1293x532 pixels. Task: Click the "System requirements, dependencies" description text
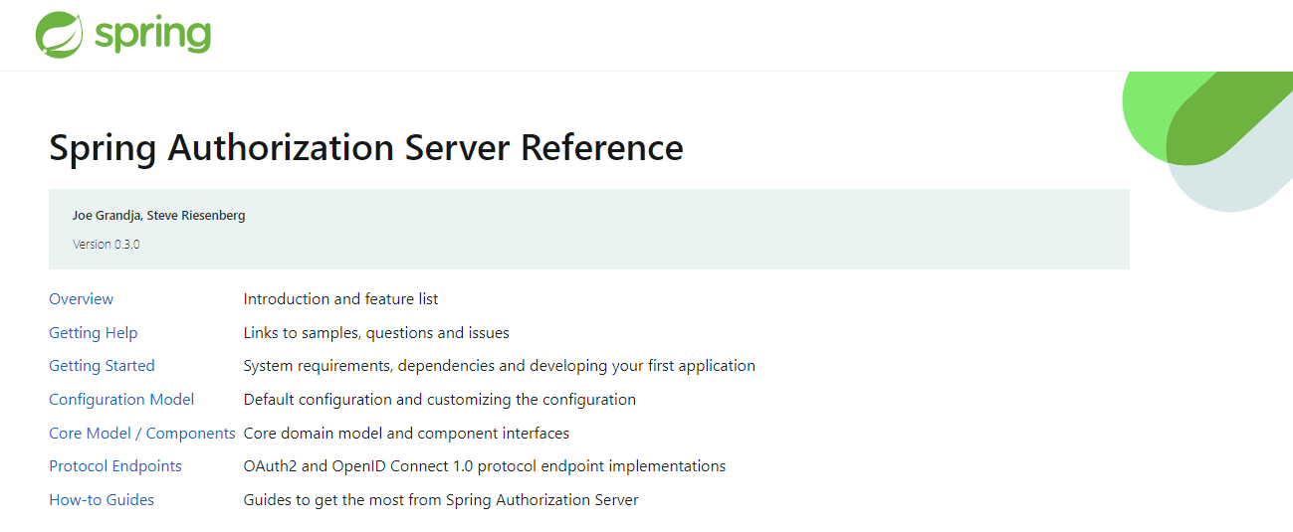coord(499,366)
